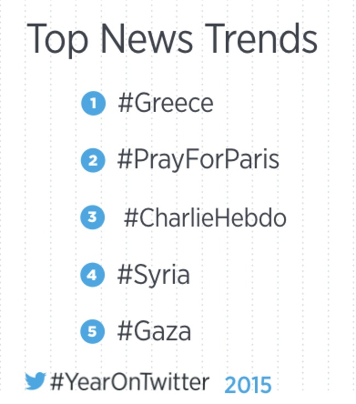Click the number 4 blue circle
This screenshot has width=356, height=404.
93,275
